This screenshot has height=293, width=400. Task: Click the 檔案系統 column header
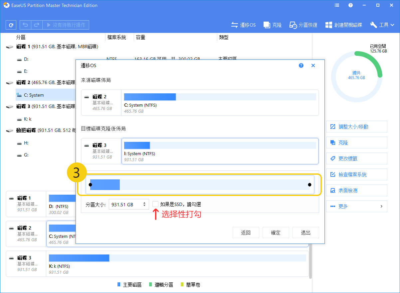[x=116, y=38]
